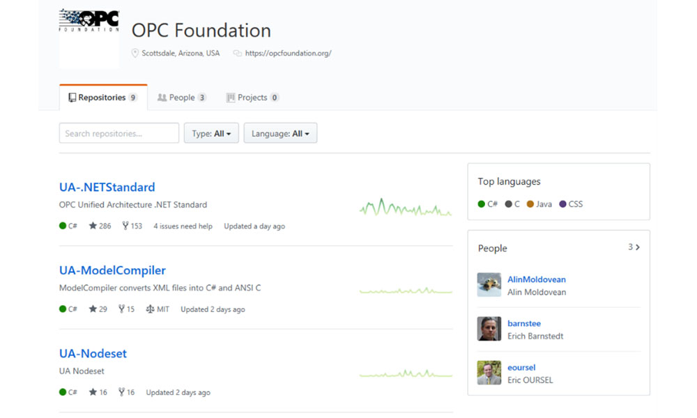The image size is (697, 418).
Task: Click the link icon beside the website URL
Action: pyautogui.click(x=238, y=54)
